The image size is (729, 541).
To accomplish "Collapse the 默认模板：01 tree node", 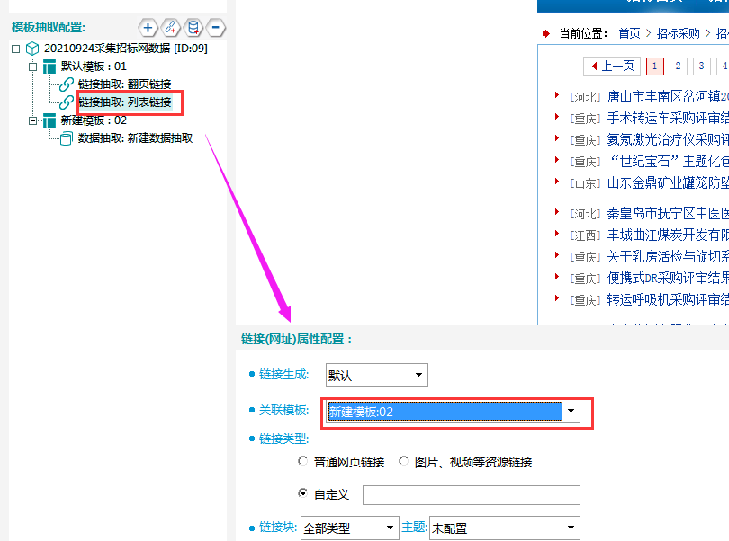I will 33,66.
